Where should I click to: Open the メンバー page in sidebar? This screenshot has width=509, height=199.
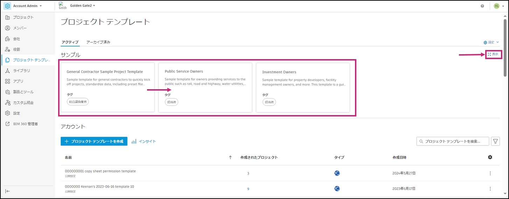tap(20, 28)
